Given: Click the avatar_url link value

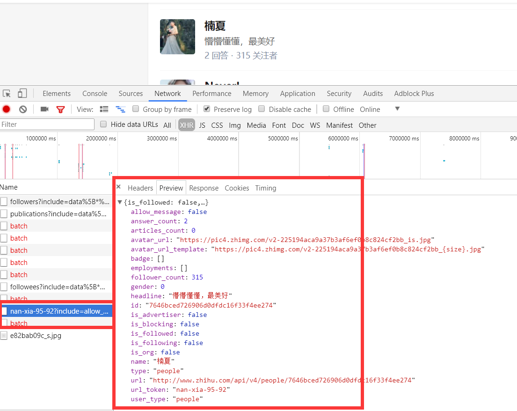Looking at the screenshot, I should [306, 240].
